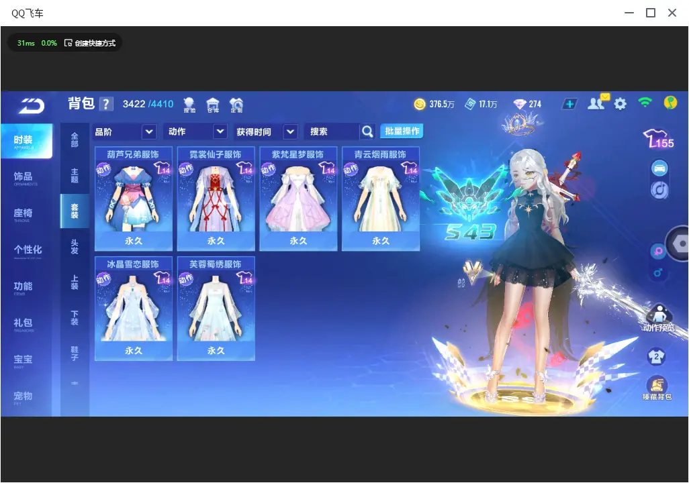Click the shirt 14 badge on 芙蓉蜀绣服饰
The width and height of the screenshot is (689, 483).
click(x=244, y=278)
